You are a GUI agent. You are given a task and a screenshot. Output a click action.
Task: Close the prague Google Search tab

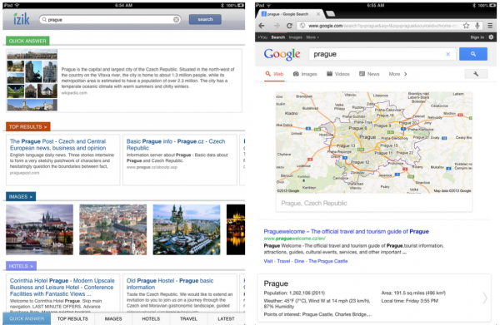(318, 14)
